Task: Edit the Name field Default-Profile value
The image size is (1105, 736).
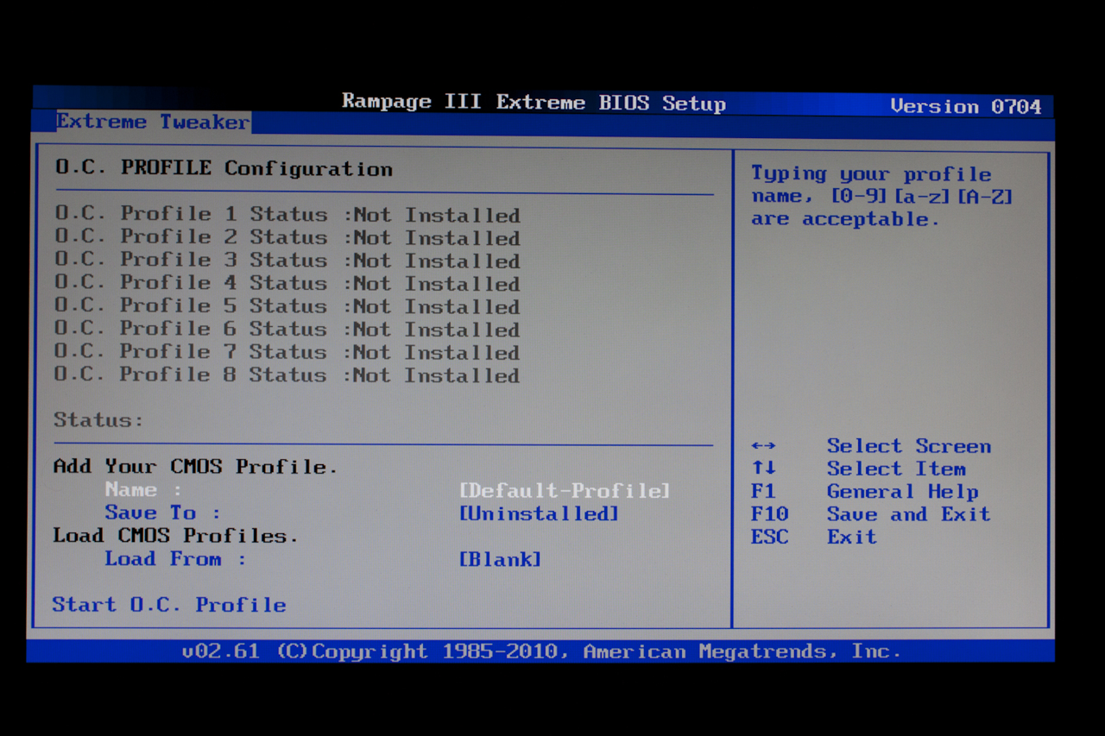Action: click(565, 491)
